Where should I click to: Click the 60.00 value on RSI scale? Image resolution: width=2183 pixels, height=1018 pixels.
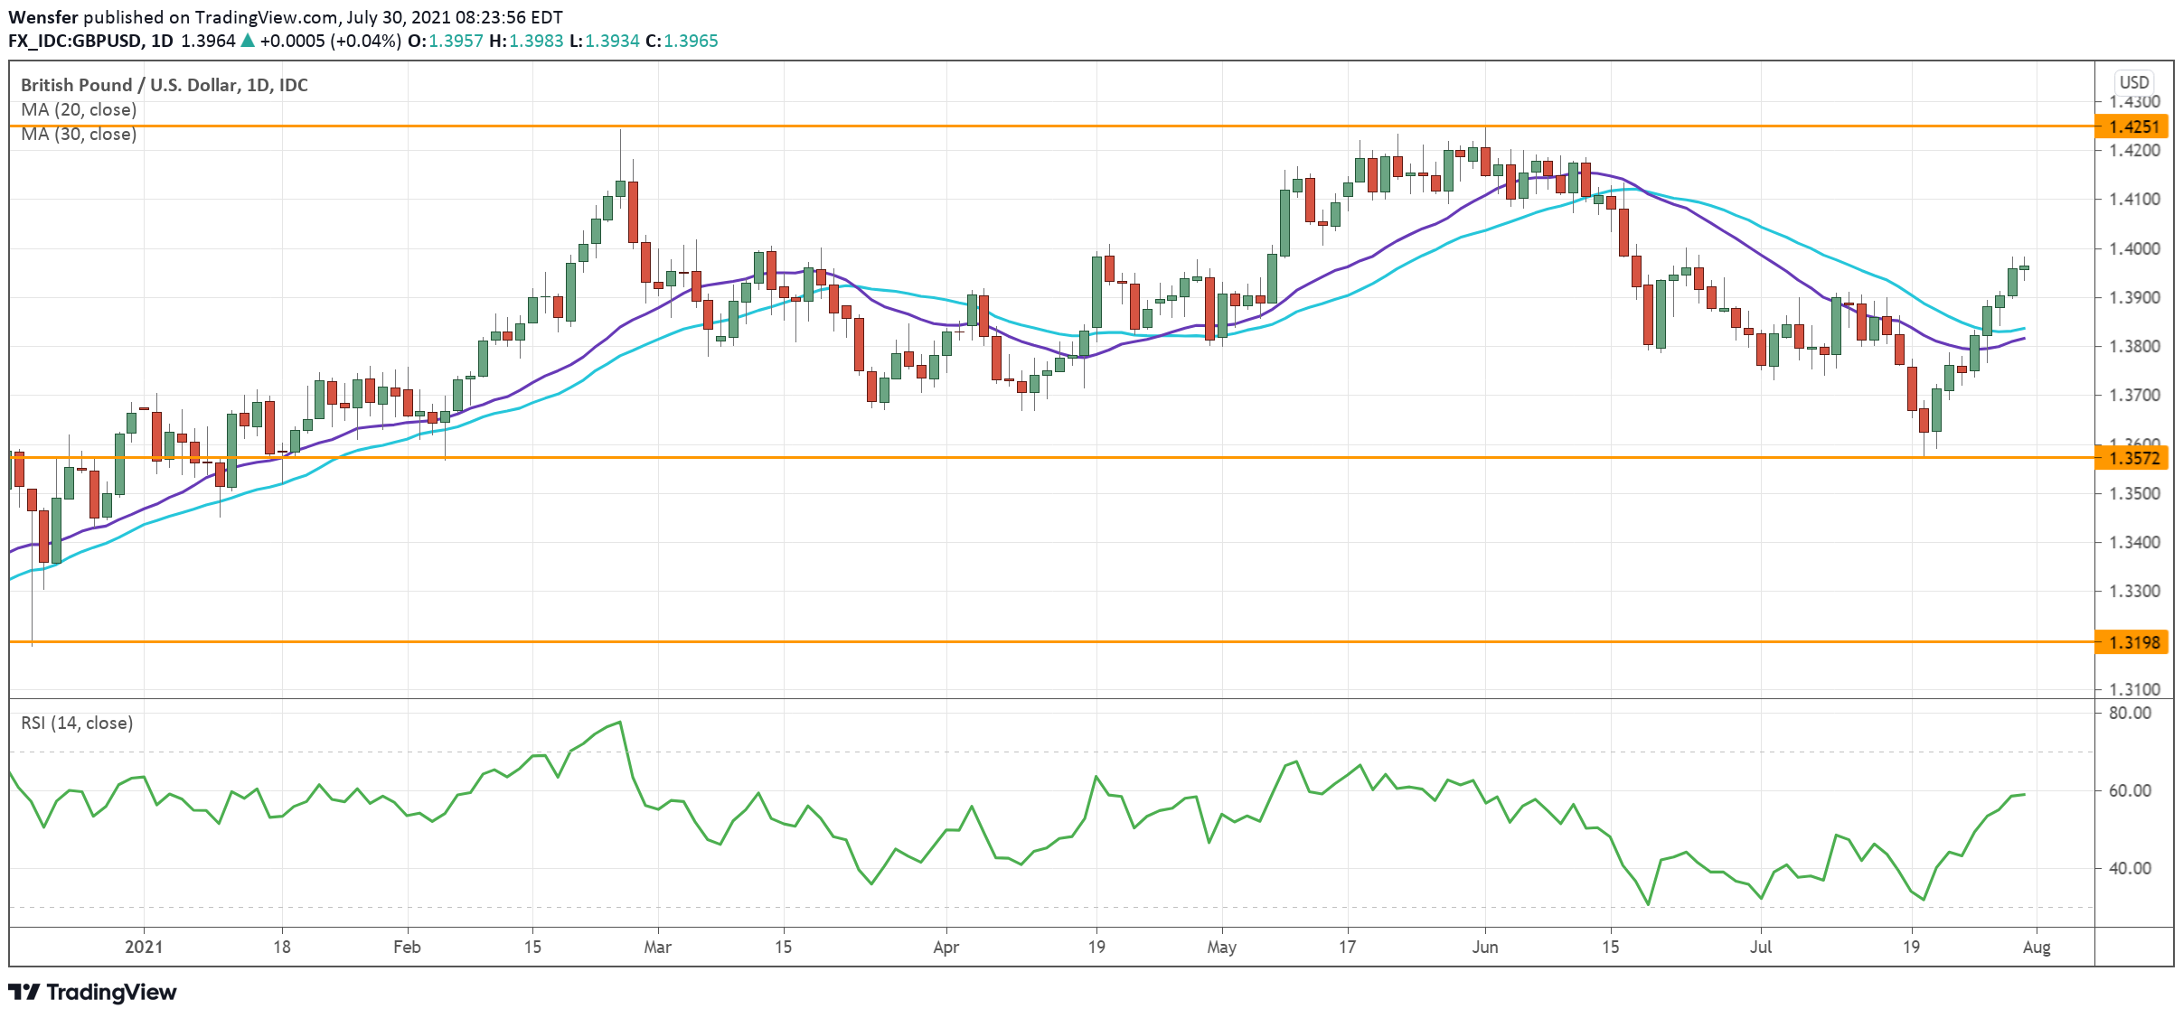click(x=2130, y=791)
